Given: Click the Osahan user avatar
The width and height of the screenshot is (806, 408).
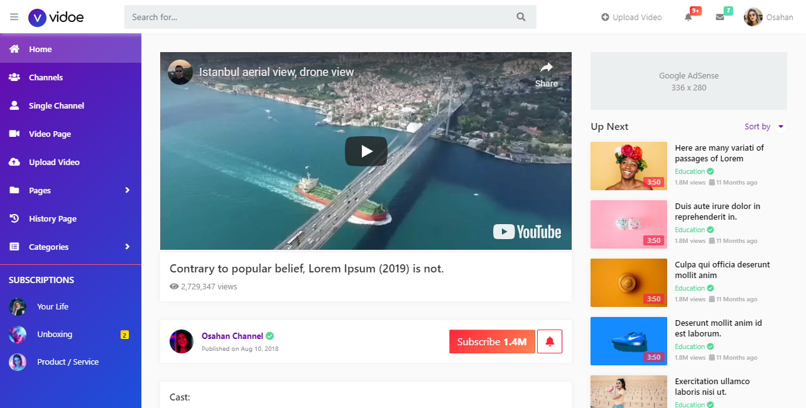Looking at the screenshot, I should pyautogui.click(x=753, y=17).
